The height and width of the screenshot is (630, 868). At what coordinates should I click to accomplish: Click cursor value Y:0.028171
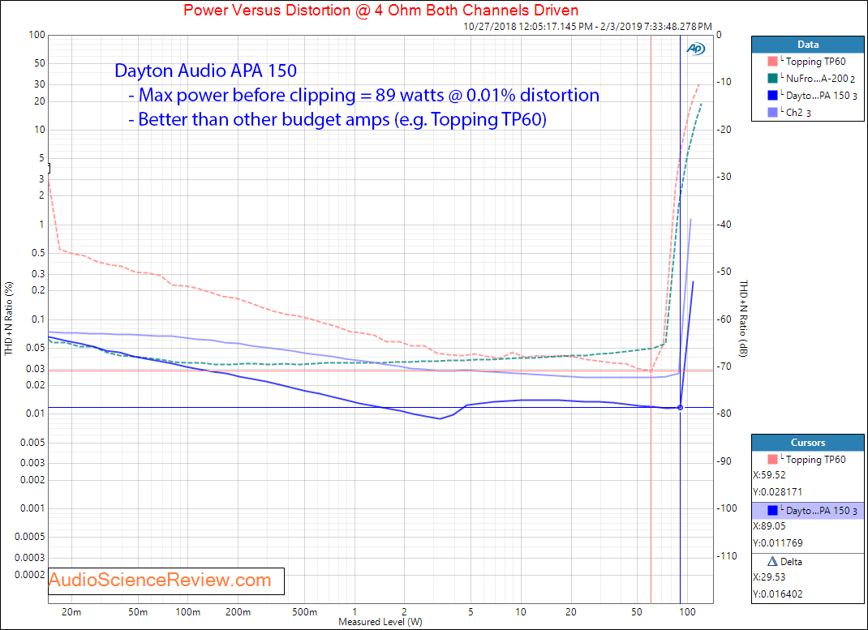[x=778, y=491]
